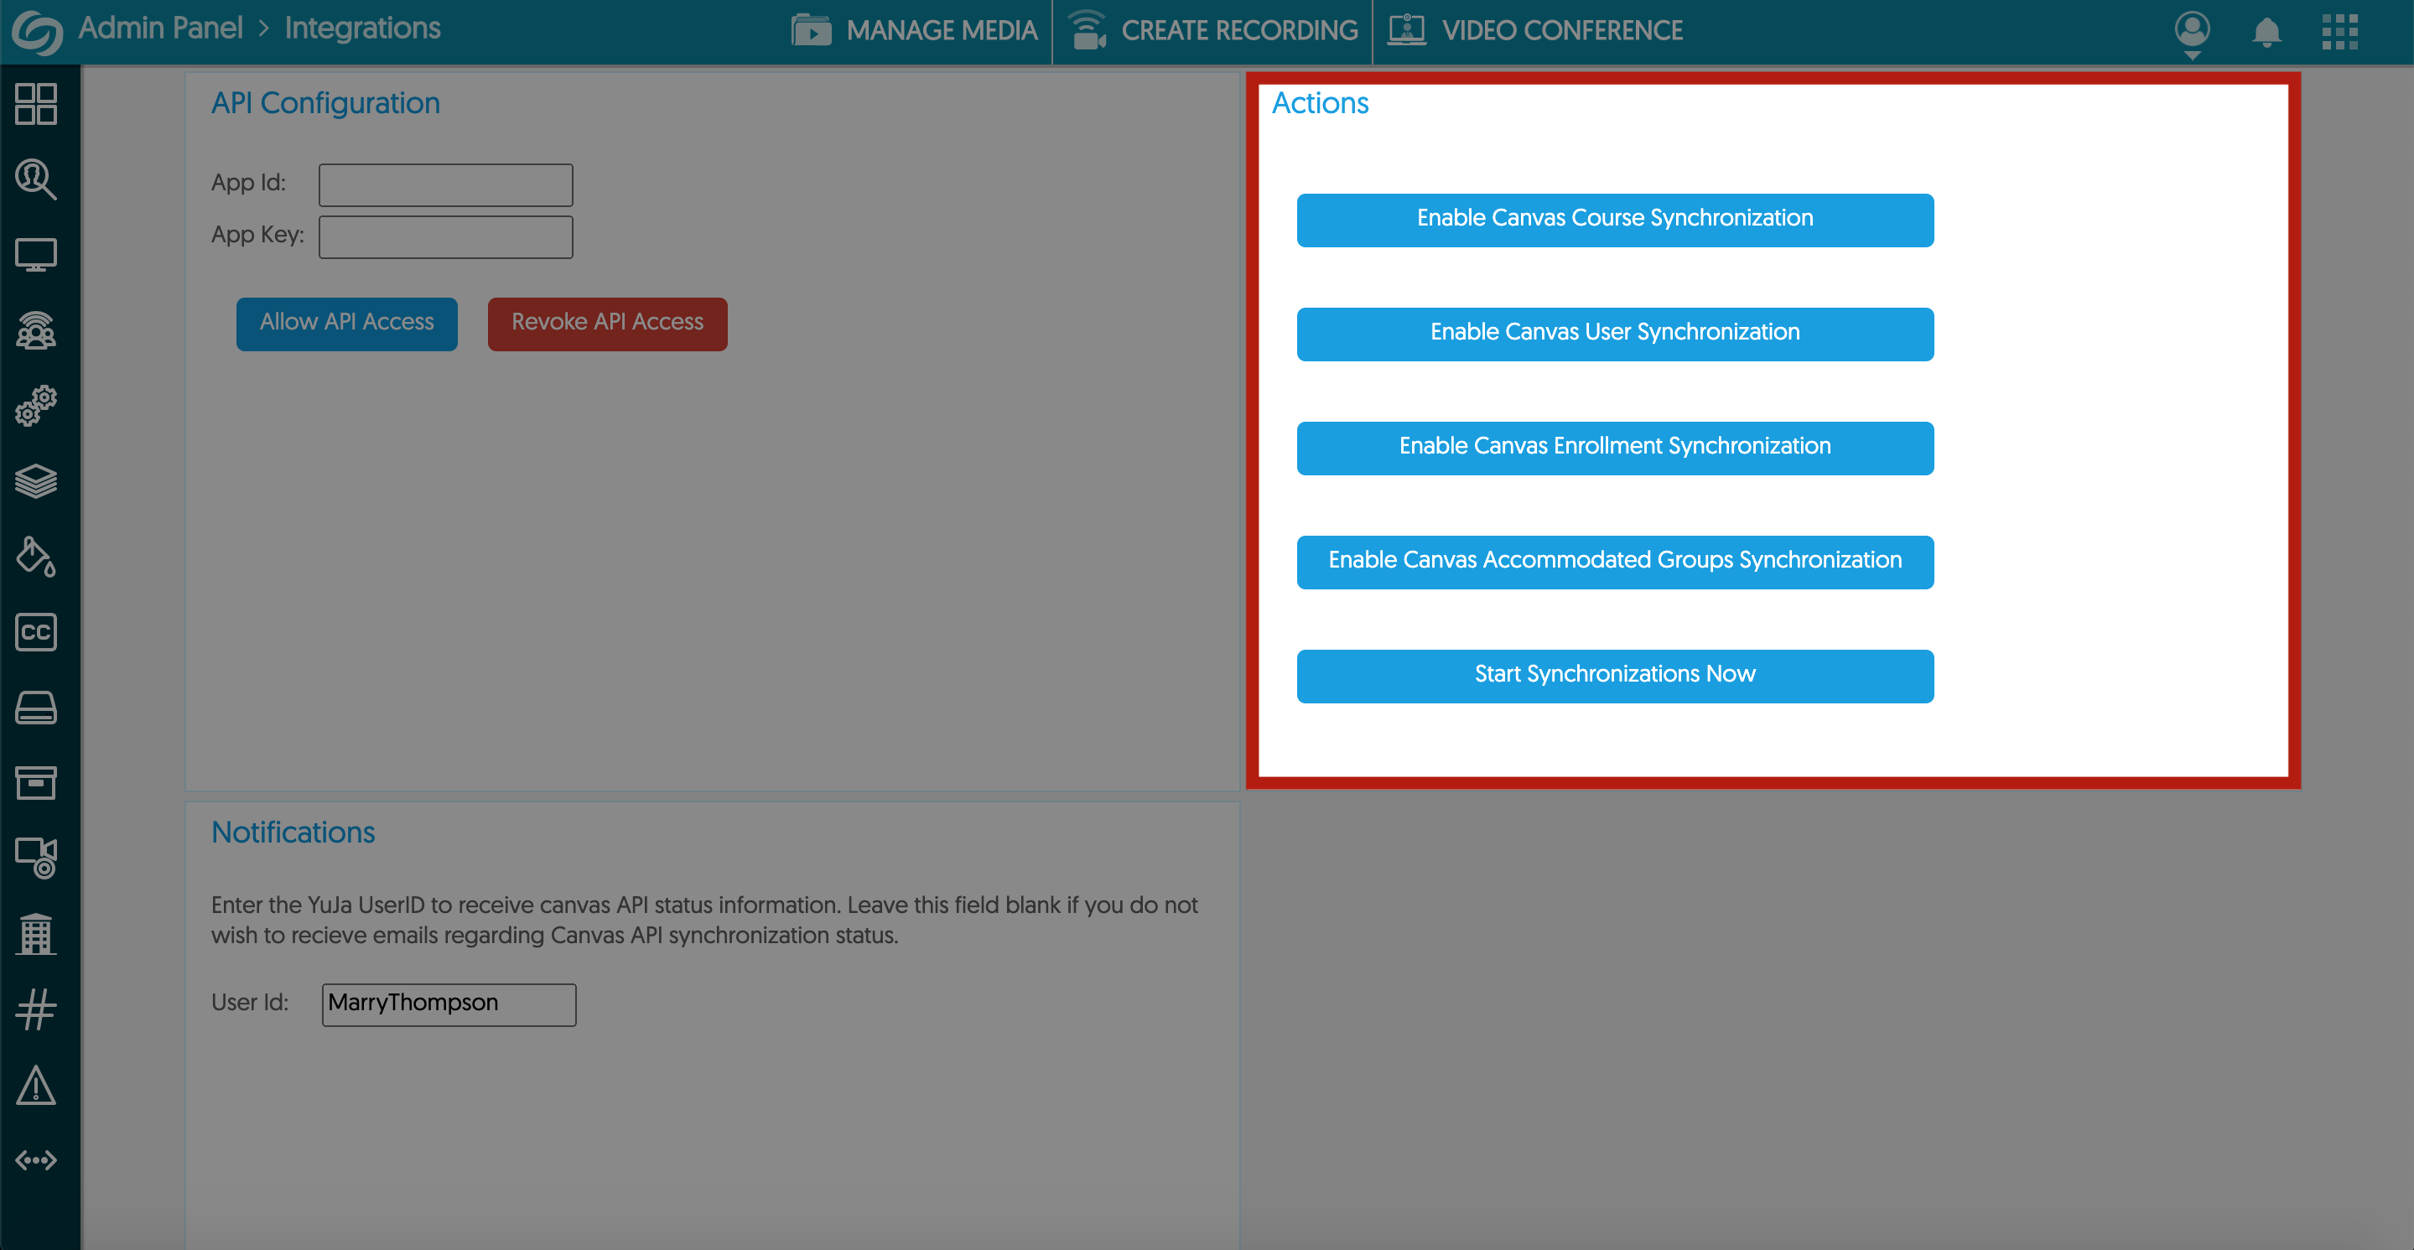Enable Canvas Course Synchronization
Image resolution: width=2414 pixels, height=1250 pixels.
click(x=1614, y=220)
